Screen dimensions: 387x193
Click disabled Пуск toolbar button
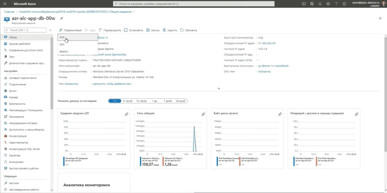tap(90, 30)
